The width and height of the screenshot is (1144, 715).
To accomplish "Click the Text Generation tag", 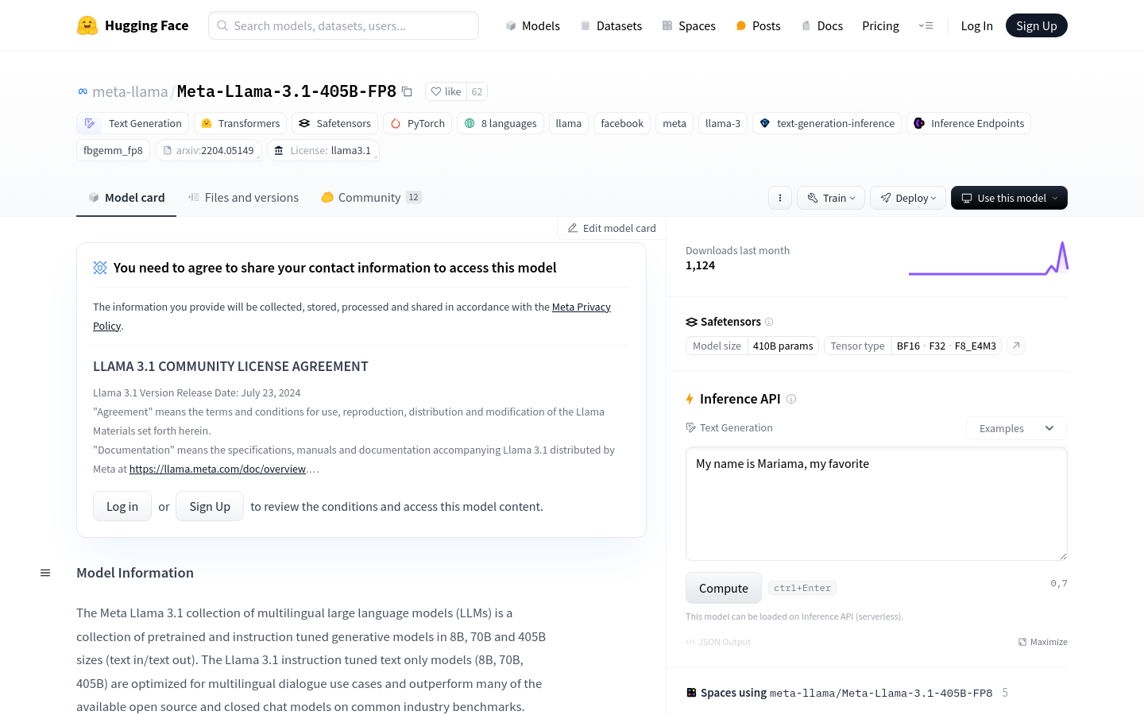I will coord(133,123).
